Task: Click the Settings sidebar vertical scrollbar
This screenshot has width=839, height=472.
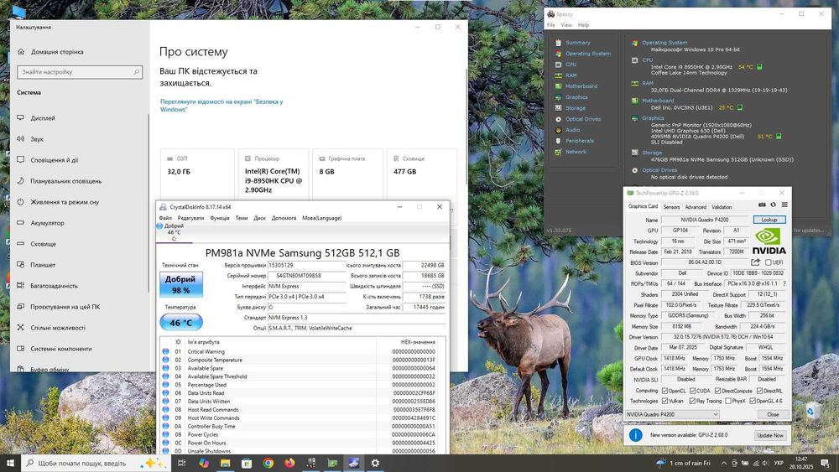Action: [149, 203]
